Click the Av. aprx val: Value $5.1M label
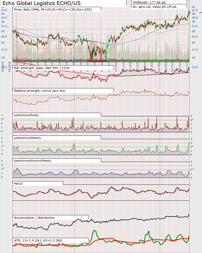 tap(155, 7)
